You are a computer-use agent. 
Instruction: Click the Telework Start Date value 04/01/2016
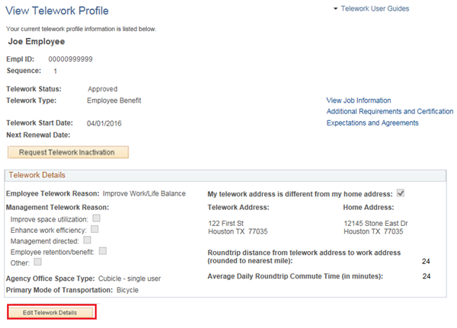(104, 123)
